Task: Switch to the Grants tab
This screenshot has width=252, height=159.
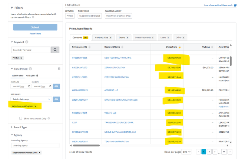Action: (x=122, y=37)
